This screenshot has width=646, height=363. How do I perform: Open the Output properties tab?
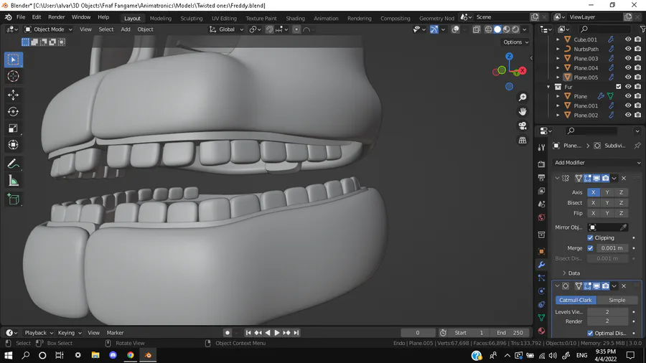(x=541, y=177)
